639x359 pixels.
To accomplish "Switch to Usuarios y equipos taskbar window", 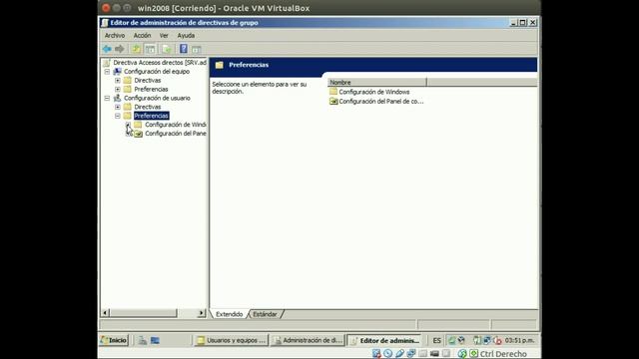I will 231,340.
